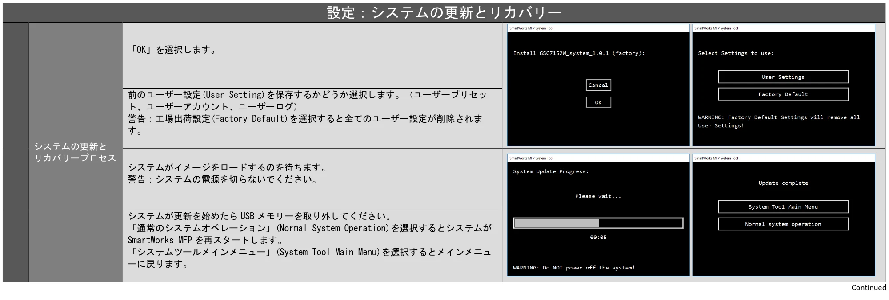Click SmartWorks MFP System Tool title of install window
The height and width of the screenshot is (300, 889).
click(531, 28)
